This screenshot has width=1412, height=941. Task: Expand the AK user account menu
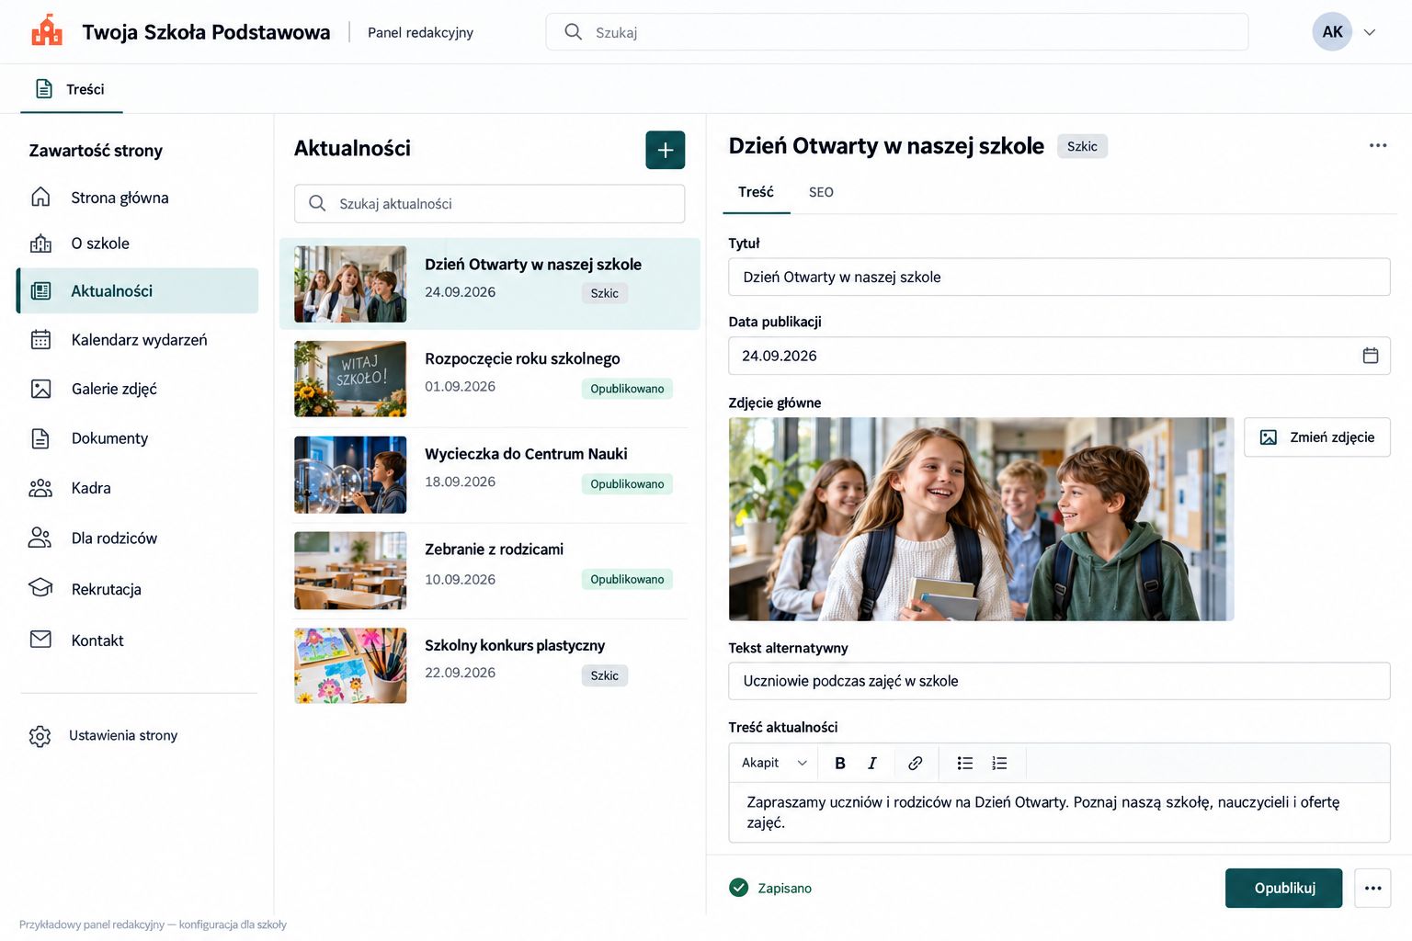(x=1369, y=32)
